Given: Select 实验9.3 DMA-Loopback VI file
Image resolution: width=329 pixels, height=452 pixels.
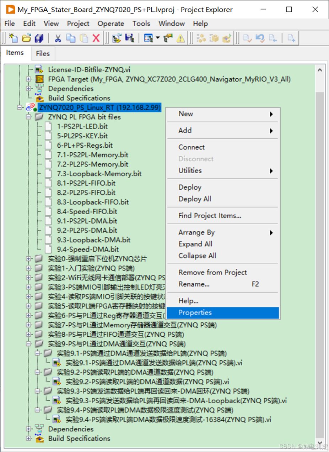Looking at the screenshot, I should pyautogui.click(x=176, y=400).
